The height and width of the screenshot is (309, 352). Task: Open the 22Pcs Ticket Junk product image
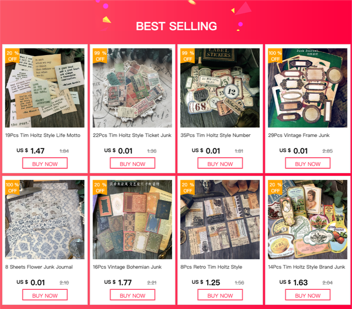(133, 88)
